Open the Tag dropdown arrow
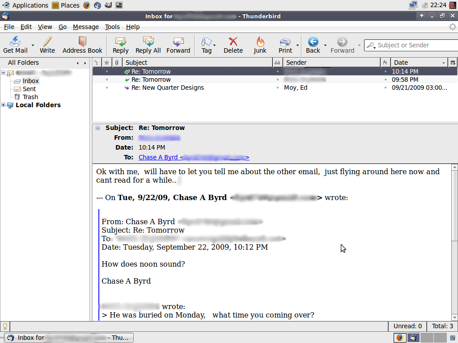This screenshot has width=458, height=343. [x=214, y=45]
